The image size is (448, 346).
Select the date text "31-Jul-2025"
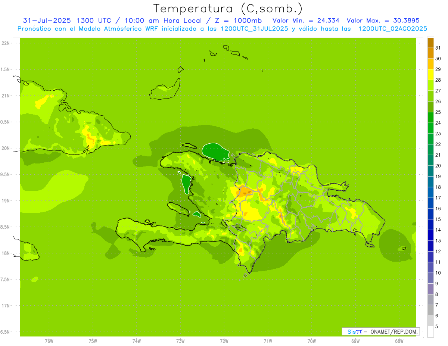pos(47,21)
